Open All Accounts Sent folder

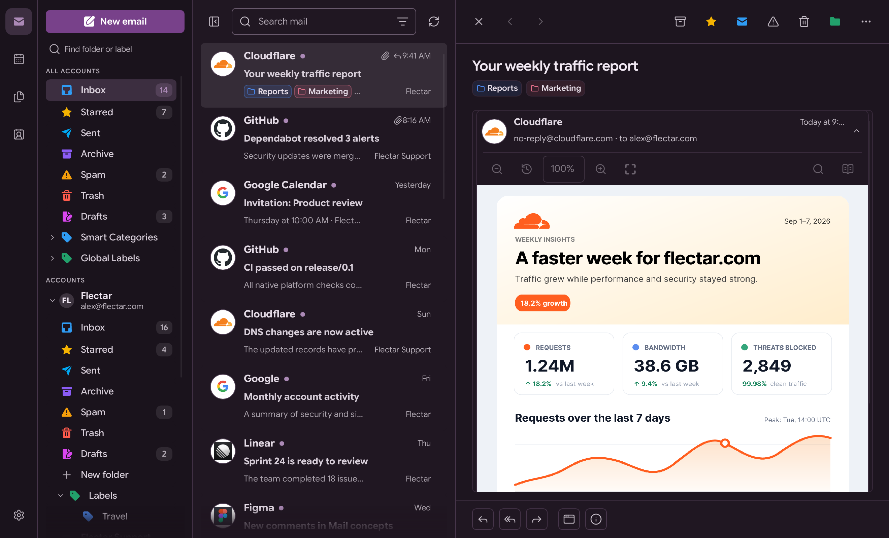click(111, 133)
